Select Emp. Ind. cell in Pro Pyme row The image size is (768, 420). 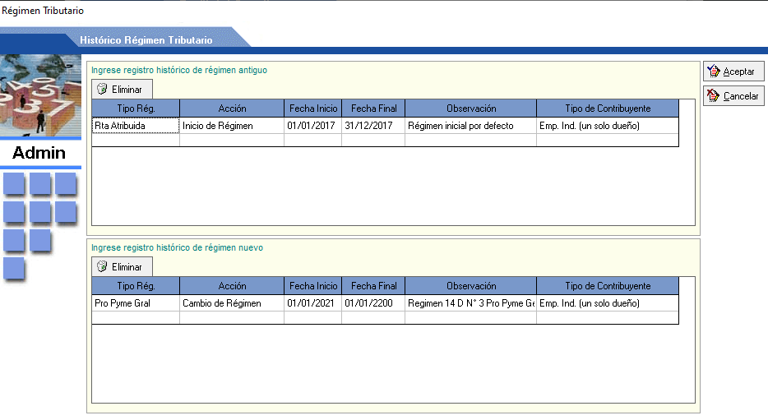click(x=608, y=303)
